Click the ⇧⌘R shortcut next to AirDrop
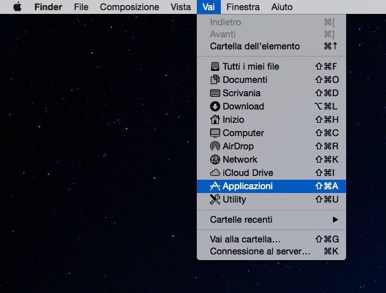Image resolution: width=386 pixels, height=293 pixels. click(327, 146)
